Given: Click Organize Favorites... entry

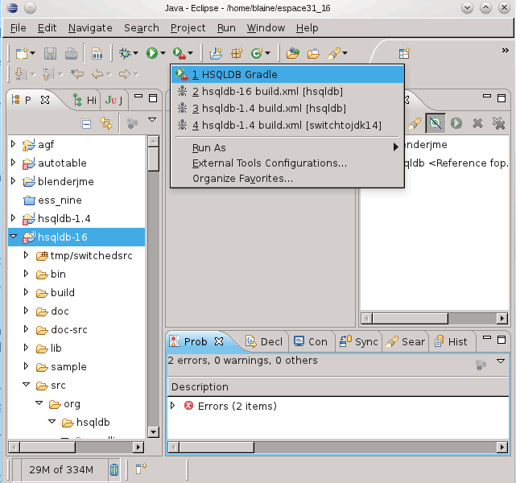Looking at the screenshot, I should pyautogui.click(x=243, y=179).
